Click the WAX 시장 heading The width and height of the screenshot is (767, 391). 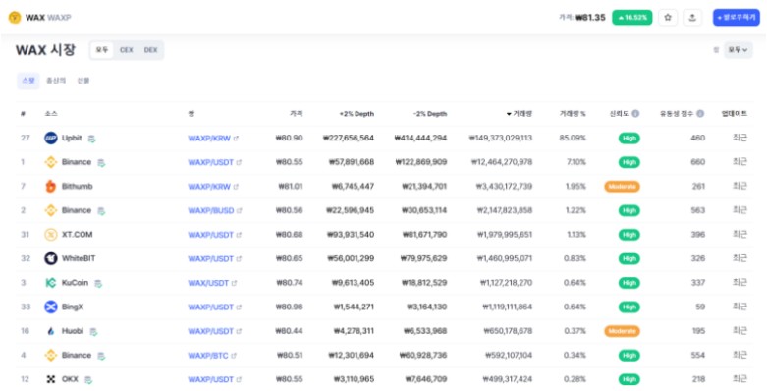point(45,50)
